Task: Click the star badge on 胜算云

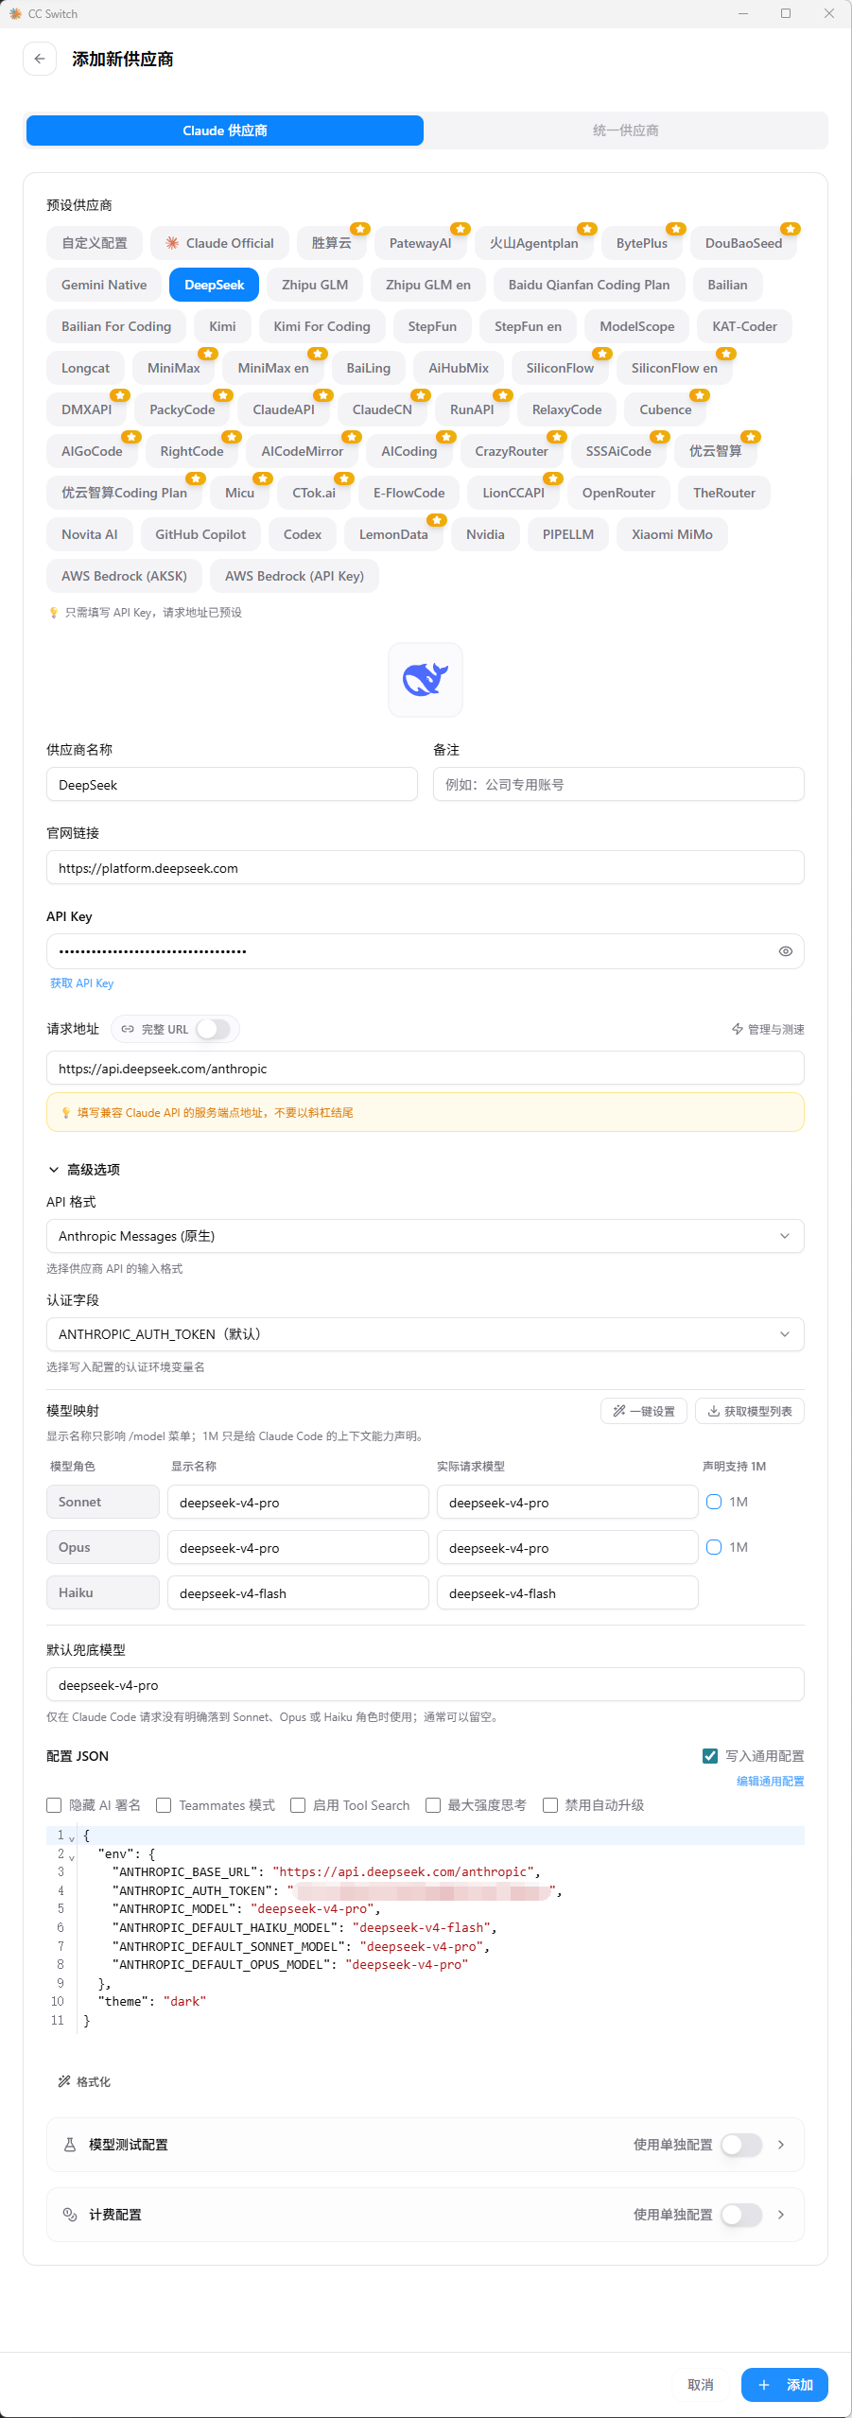Action: (360, 229)
